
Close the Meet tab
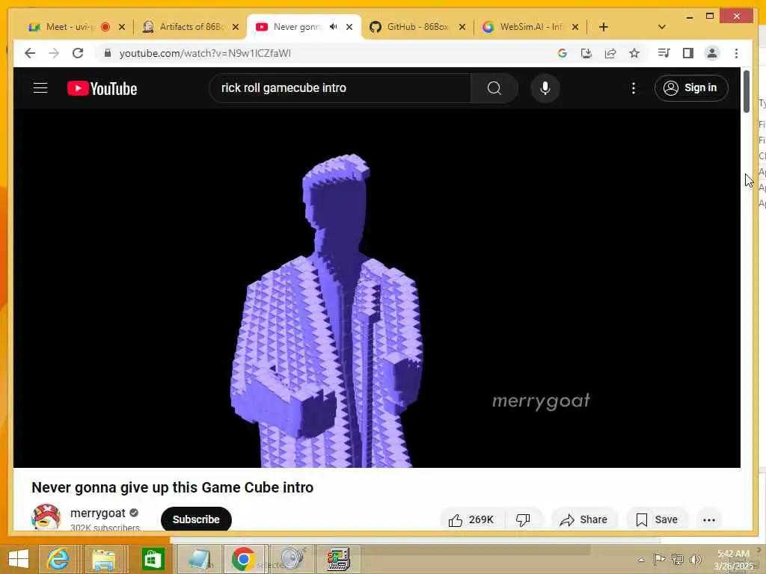(122, 27)
